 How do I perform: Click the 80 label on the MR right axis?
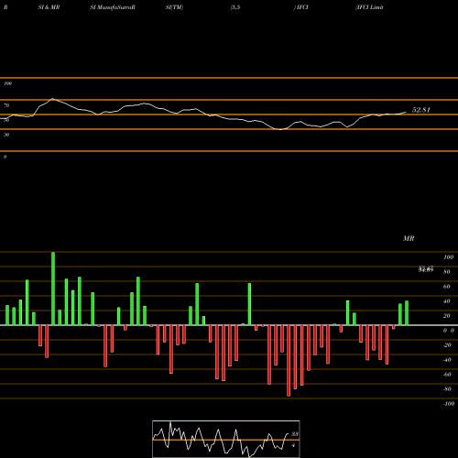point(447,272)
